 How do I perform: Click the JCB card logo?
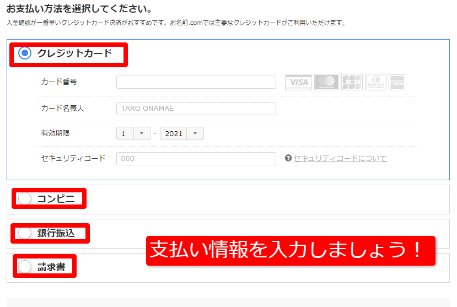351,82
